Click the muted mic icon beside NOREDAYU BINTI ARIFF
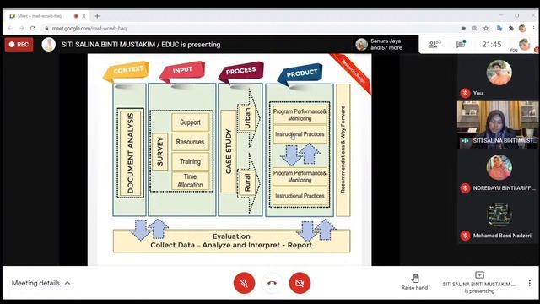 (x=465, y=188)
